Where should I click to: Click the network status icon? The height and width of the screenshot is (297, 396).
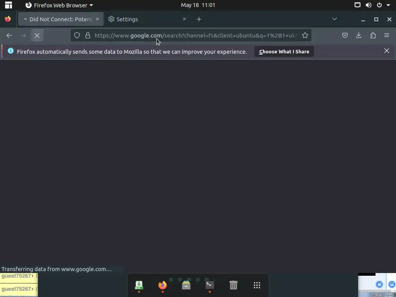click(357, 5)
